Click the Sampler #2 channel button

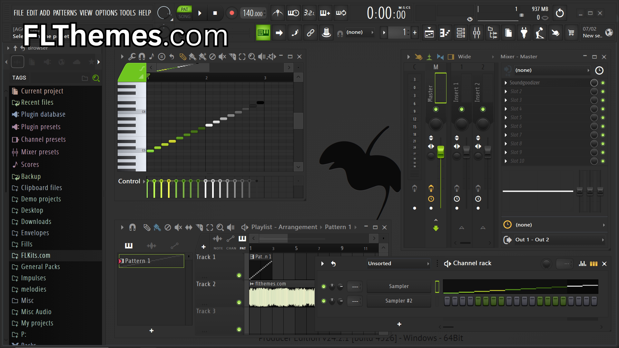point(399,301)
